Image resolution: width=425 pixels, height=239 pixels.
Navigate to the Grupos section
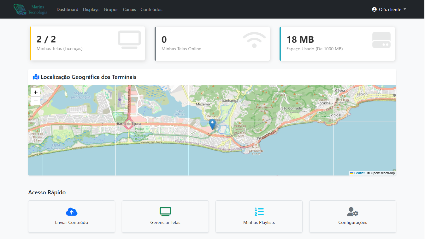click(x=111, y=9)
